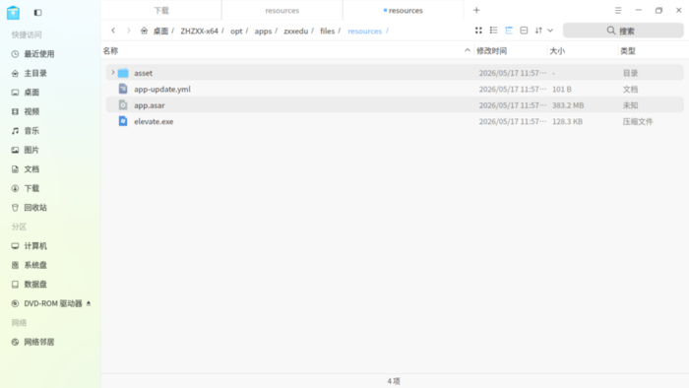Switch to tree view mode
Image resolution: width=689 pixels, height=388 pixels.
click(509, 31)
